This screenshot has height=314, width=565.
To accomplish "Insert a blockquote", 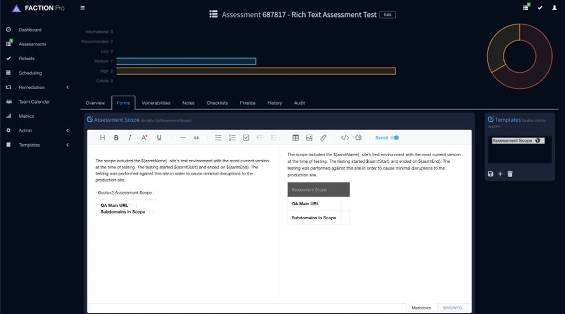I will [197, 138].
